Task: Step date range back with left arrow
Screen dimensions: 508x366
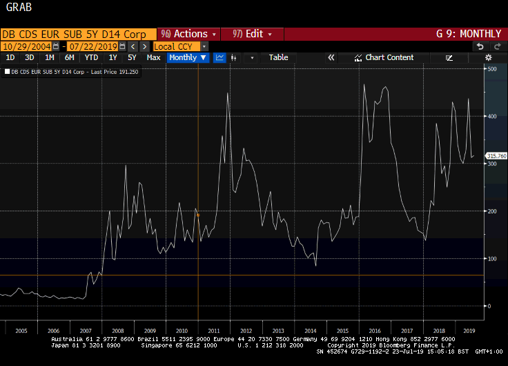Action: 133,46
